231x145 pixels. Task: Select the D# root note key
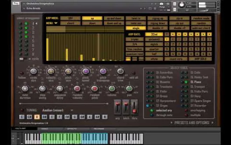[x=45, y=117]
